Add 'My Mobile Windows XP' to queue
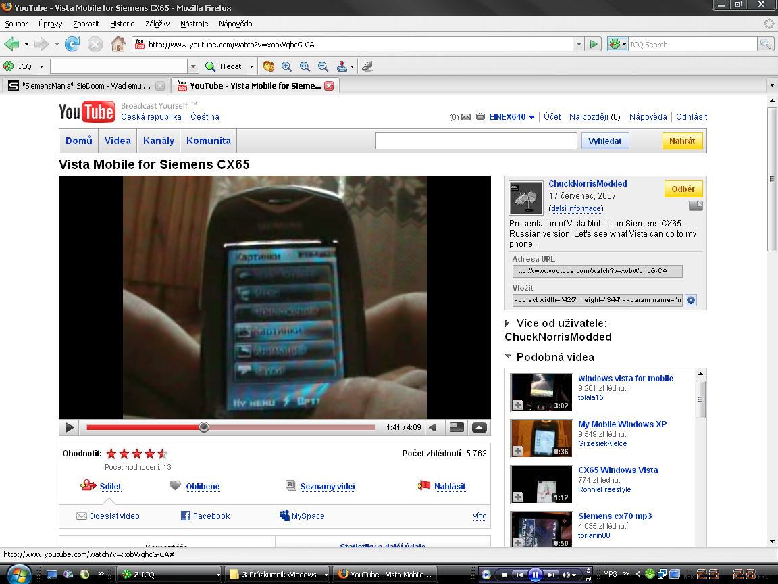The width and height of the screenshot is (778, 584). [517, 452]
